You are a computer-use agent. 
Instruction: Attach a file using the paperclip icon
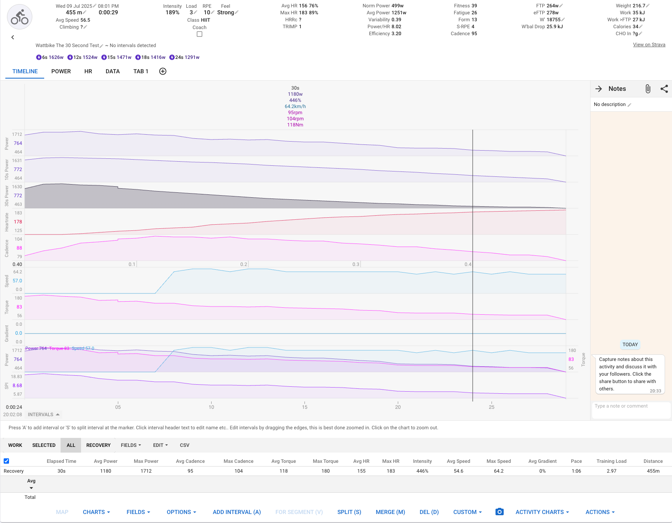click(648, 89)
